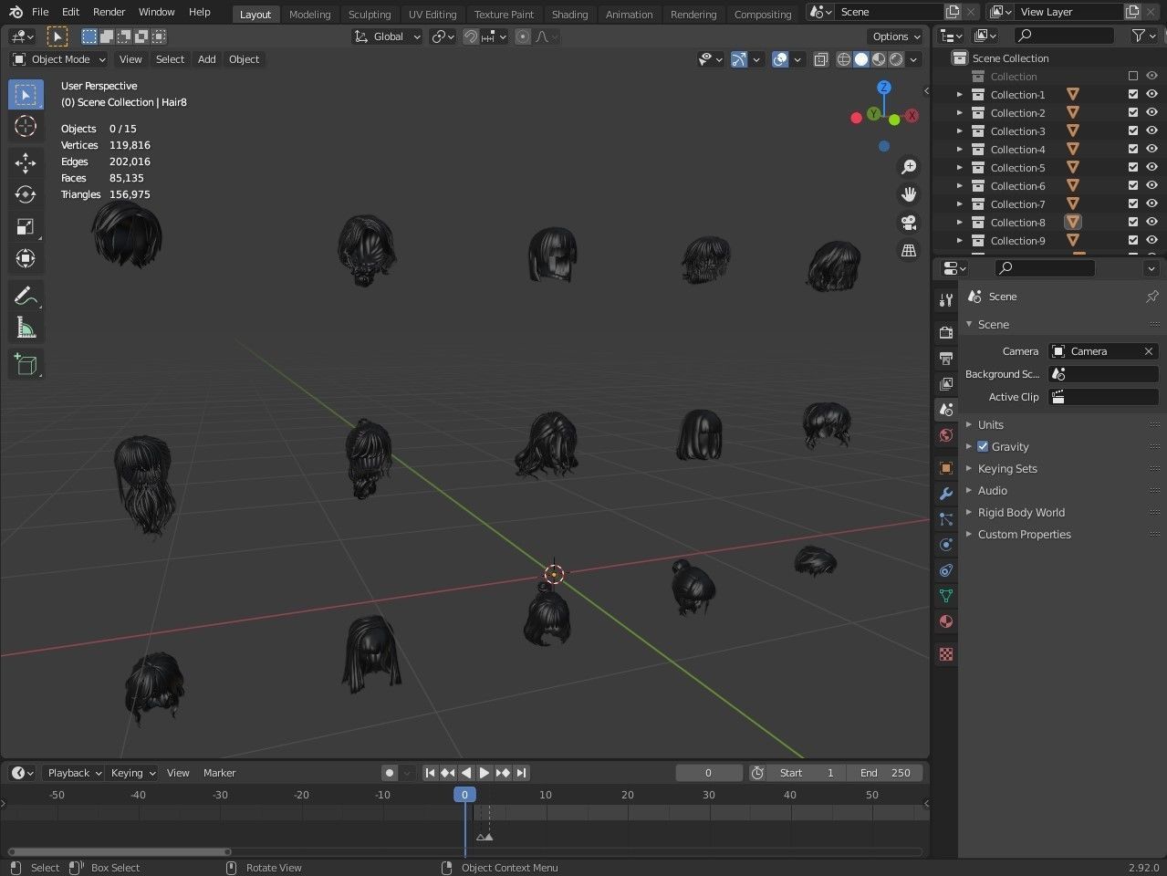Open the Physics properties tab
1167x876 pixels.
click(x=946, y=545)
